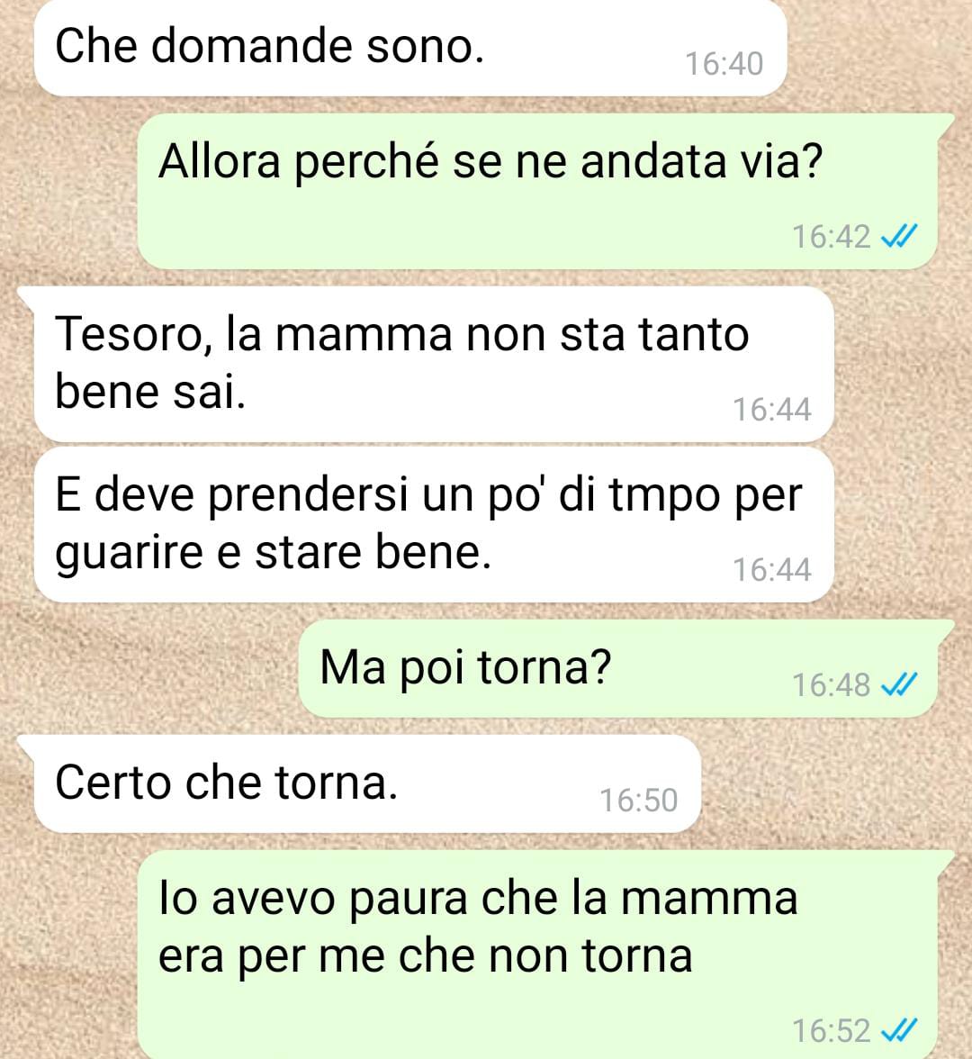The width and height of the screenshot is (972, 1059).
Task: Click the blue read ticks at 16:48
Action: pos(900,684)
